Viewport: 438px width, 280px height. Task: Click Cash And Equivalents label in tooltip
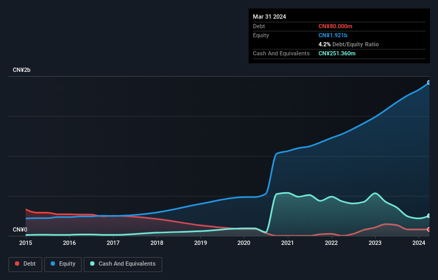pos(281,53)
